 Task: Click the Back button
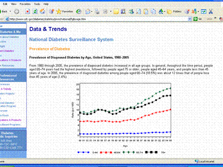3,11
